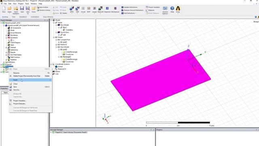Switch to the Simulation ribbon tab
The width and height of the screenshot is (259, 146).
[23, 17]
